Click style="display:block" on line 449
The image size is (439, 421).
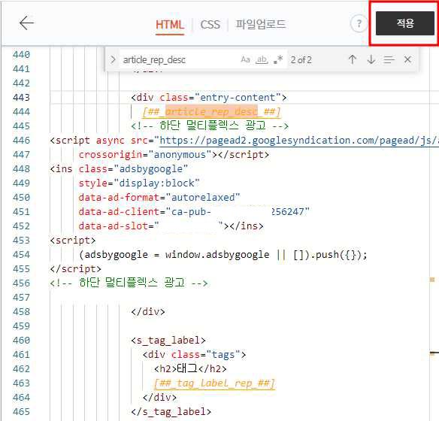(139, 183)
